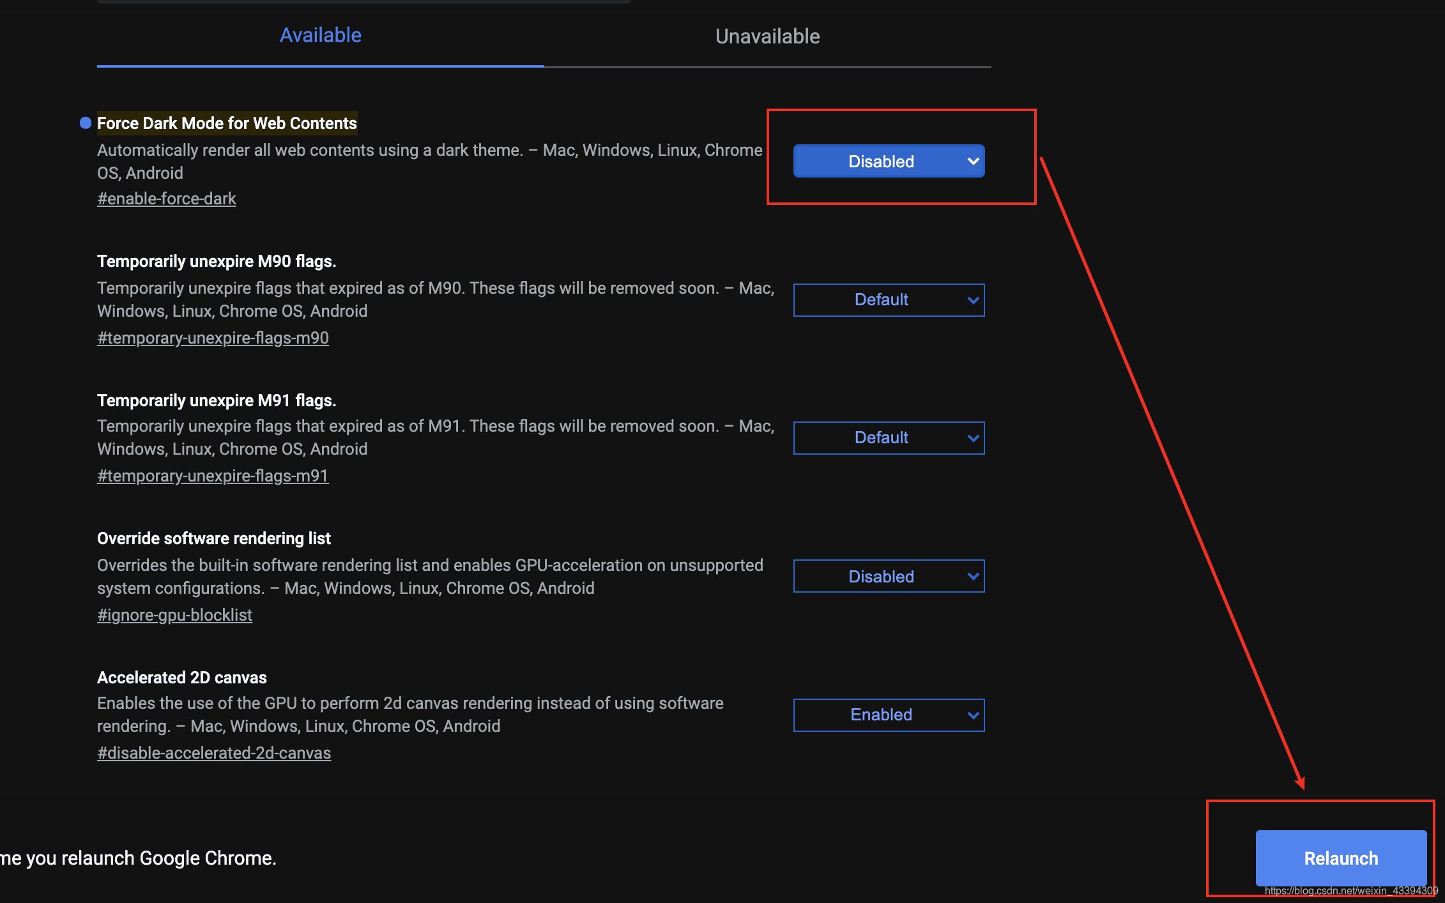Screen dimensions: 1445x903
Task: Open the #disable-accelerated-2d-canvas link
Action: pyautogui.click(x=214, y=754)
